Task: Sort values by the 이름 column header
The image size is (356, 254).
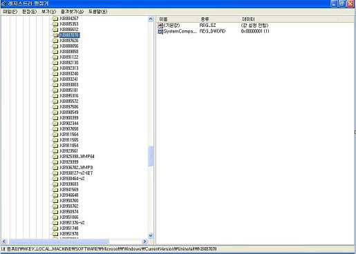Action: (178, 19)
